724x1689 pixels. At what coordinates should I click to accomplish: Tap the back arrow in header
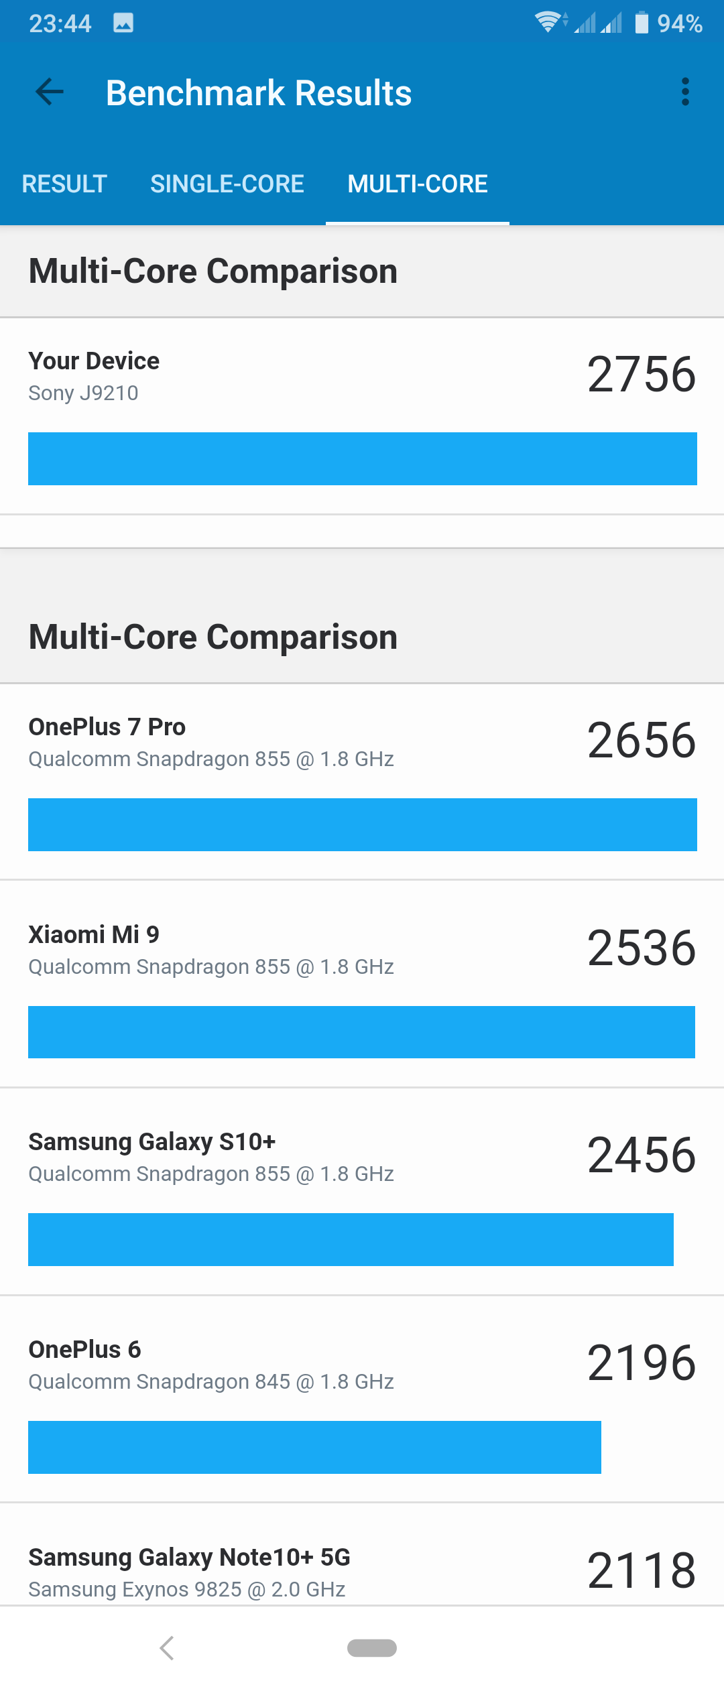50,92
